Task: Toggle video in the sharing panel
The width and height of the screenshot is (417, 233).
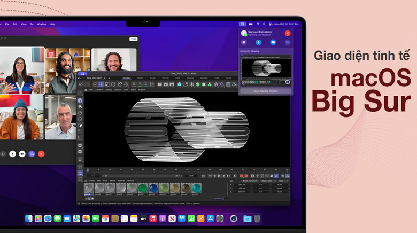Action: (273, 42)
